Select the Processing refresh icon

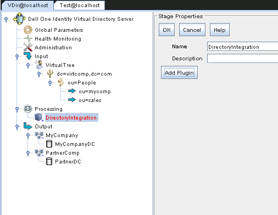pyautogui.click(x=28, y=109)
